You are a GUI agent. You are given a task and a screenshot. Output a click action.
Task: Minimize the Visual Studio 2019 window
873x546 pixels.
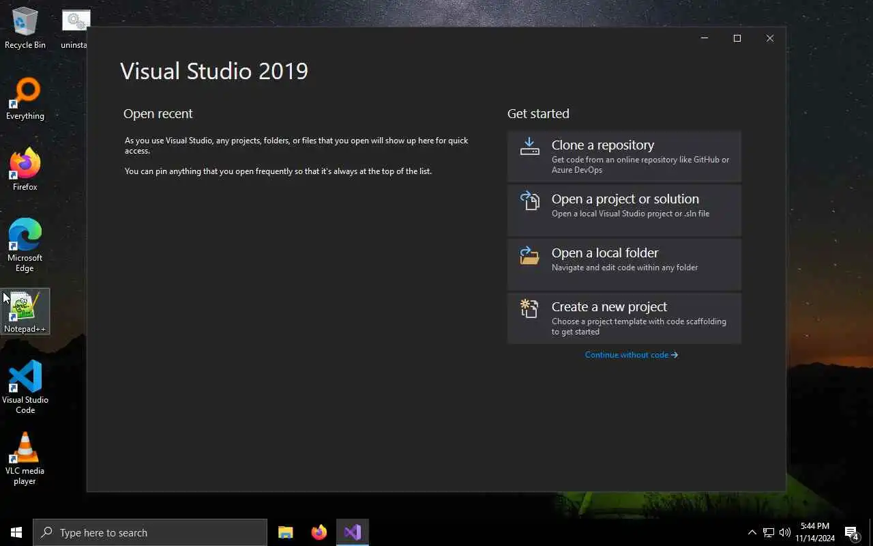(705, 38)
